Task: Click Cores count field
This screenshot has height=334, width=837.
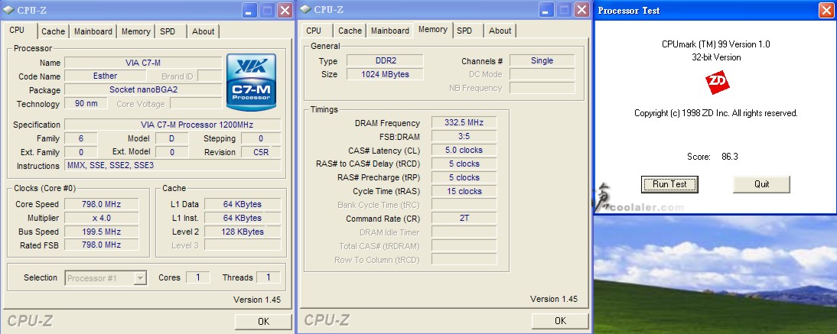Action: pos(198,277)
